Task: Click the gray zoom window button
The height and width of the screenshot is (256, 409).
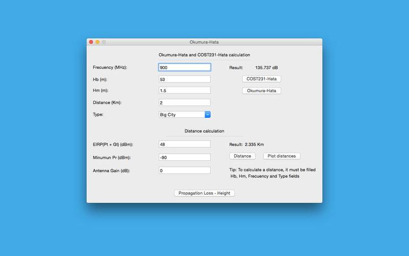Action: tap(104, 42)
